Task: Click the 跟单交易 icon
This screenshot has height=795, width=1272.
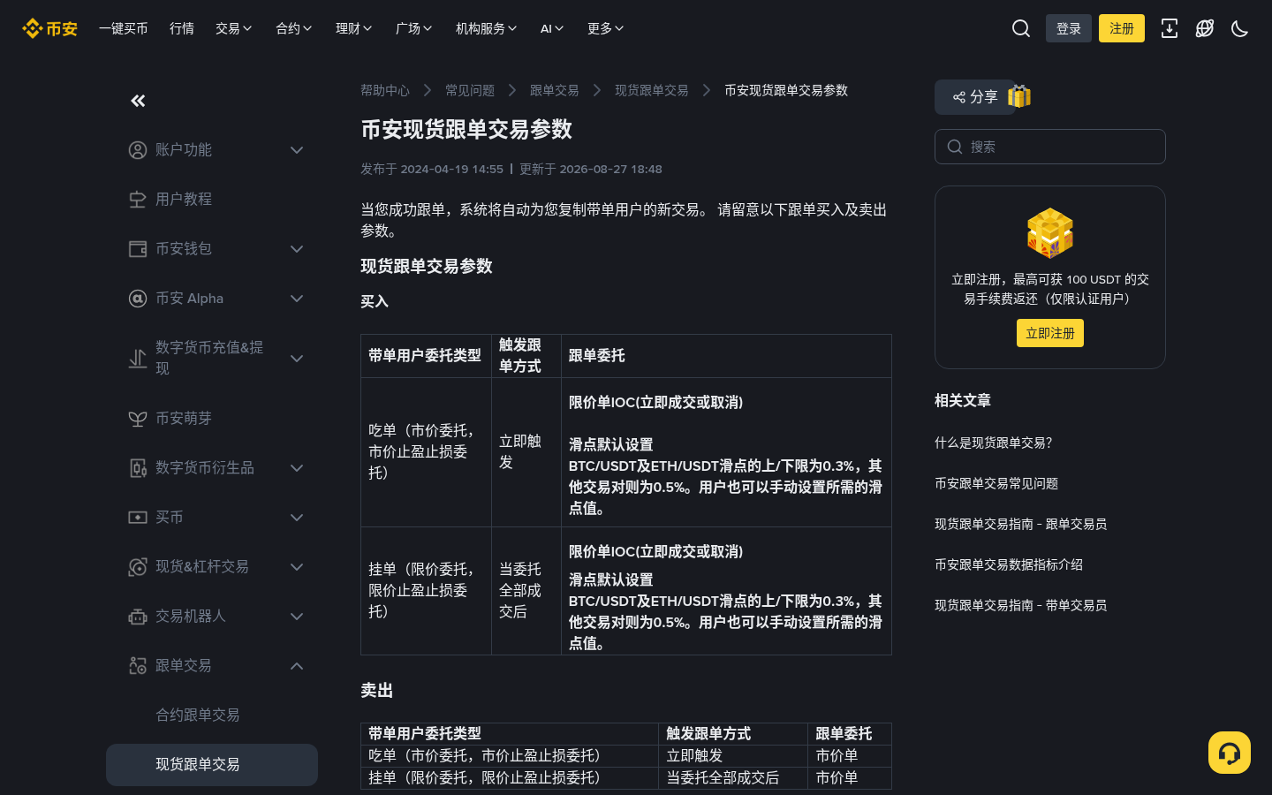Action: point(138,666)
